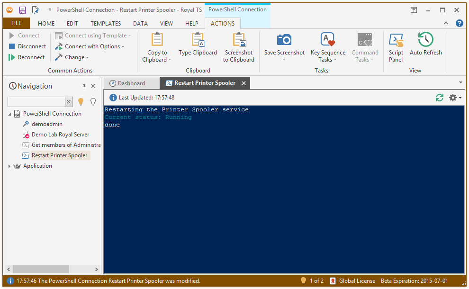This screenshot has width=469, height=289.
Task: Toggle Auto Refresh
Action: tap(425, 44)
